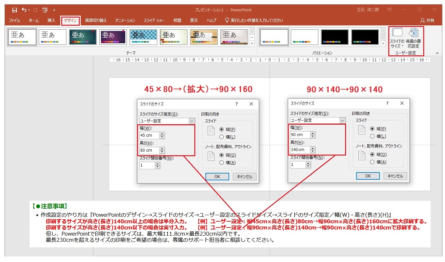This screenshot has width=445, height=262.
Task: Select 縦(P) slide orientation in right dialog
Action: click(372, 129)
